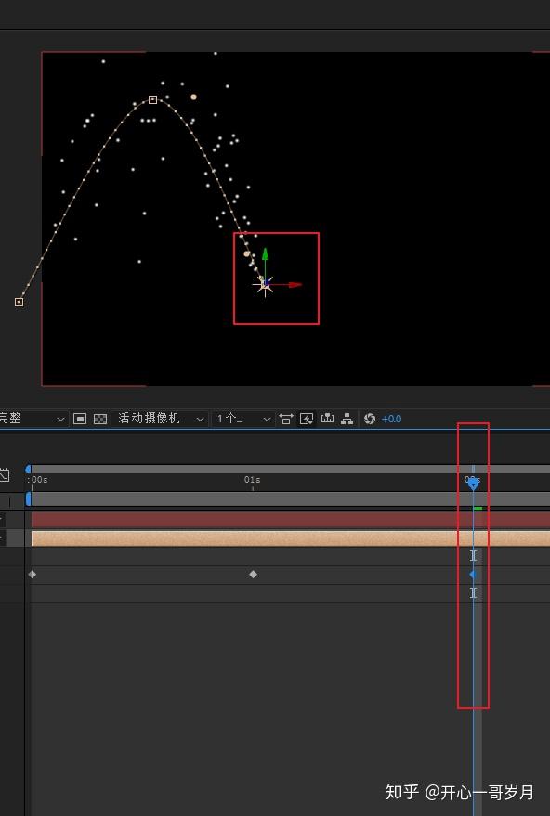Open the composition flowchart icon
The width and height of the screenshot is (550, 816).
click(x=347, y=419)
